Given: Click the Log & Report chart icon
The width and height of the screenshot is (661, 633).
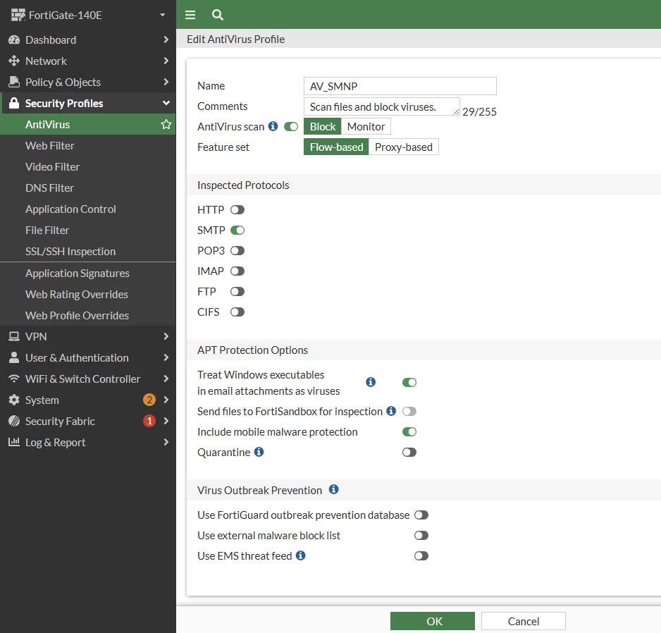Looking at the screenshot, I should pos(14,442).
